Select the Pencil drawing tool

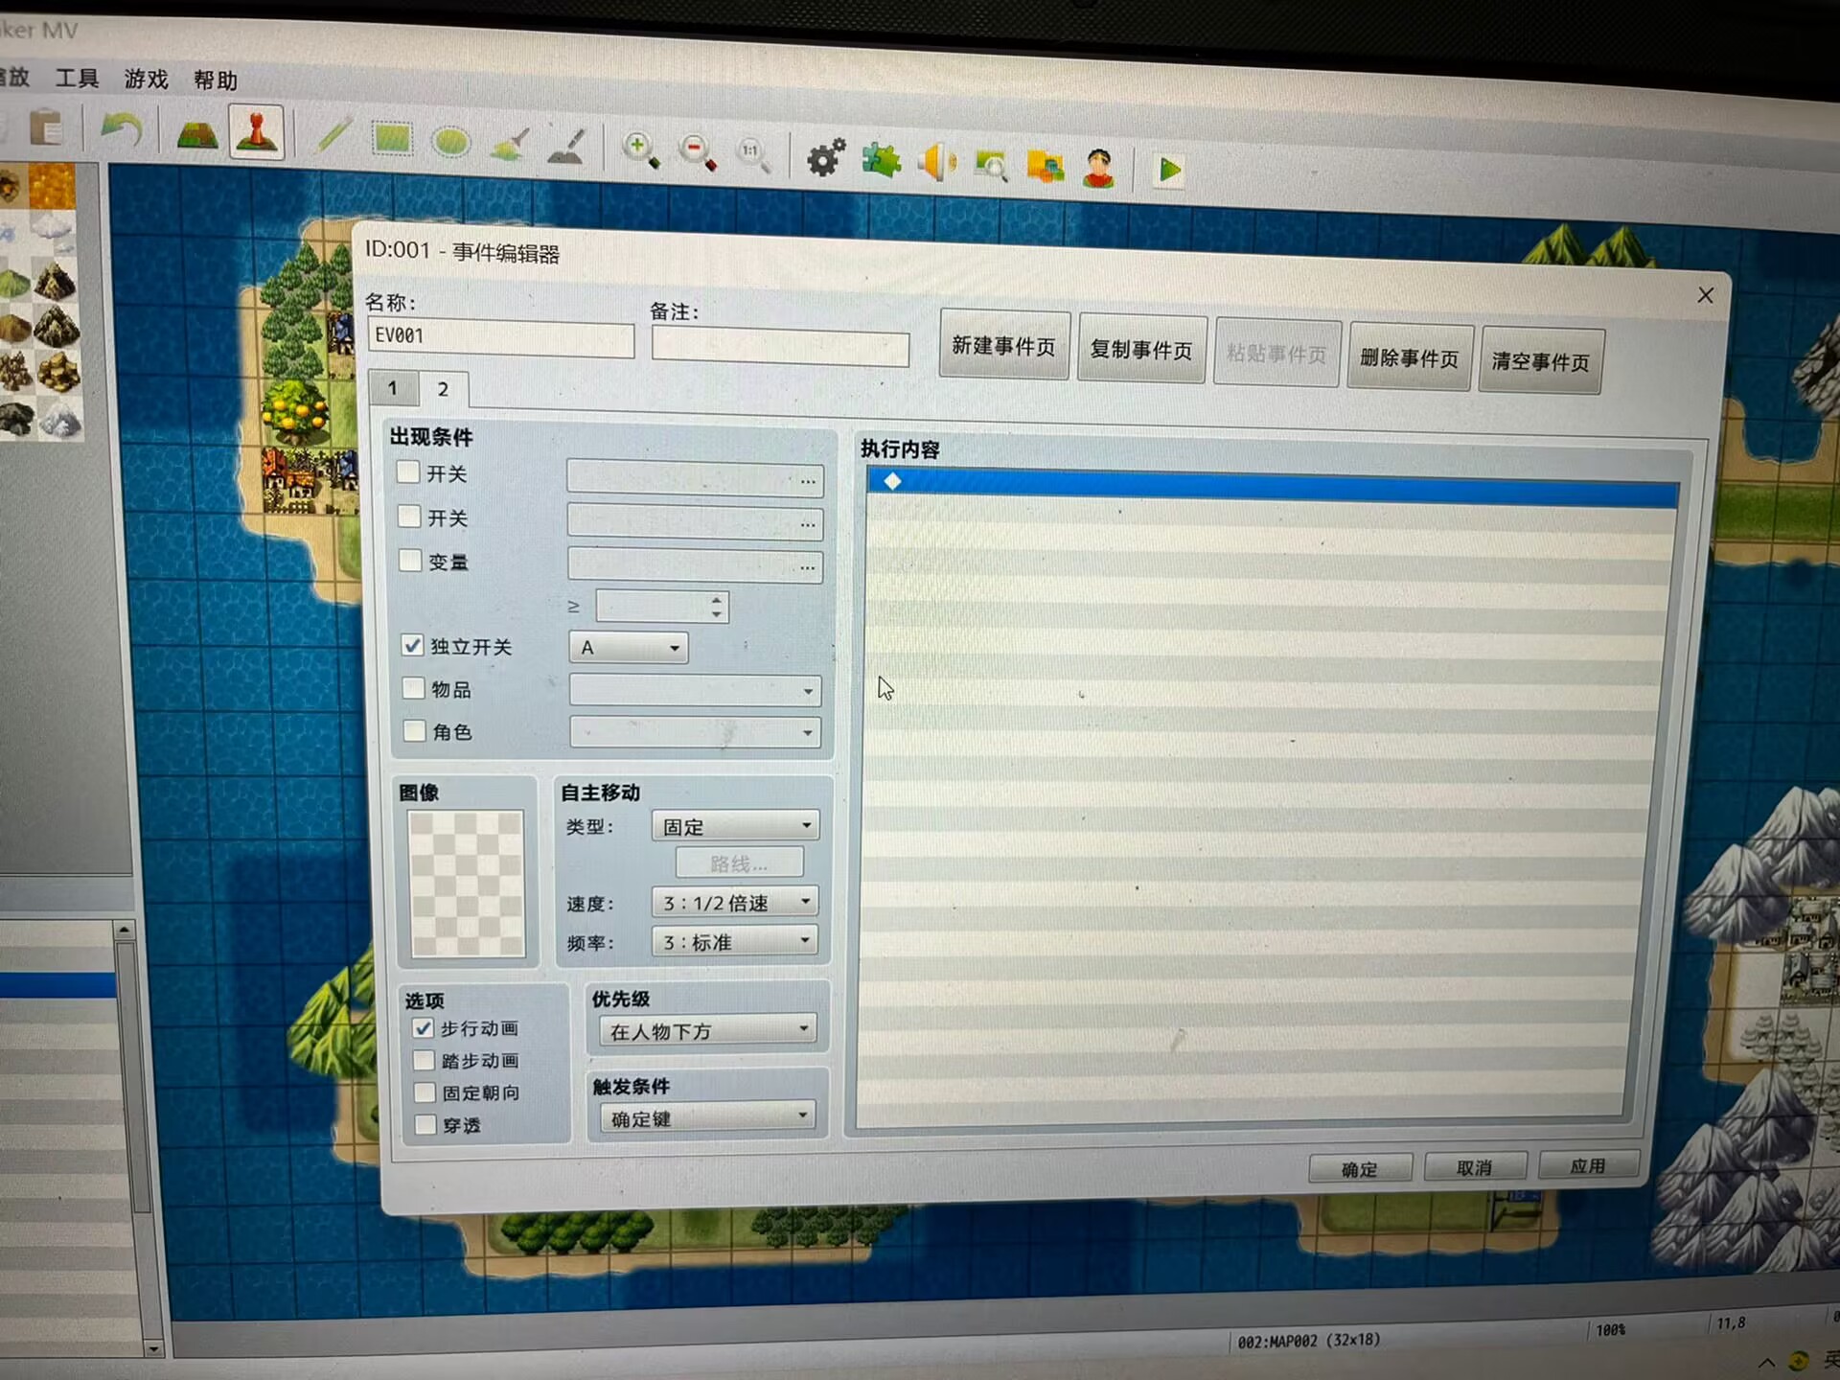tap(333, 136)
